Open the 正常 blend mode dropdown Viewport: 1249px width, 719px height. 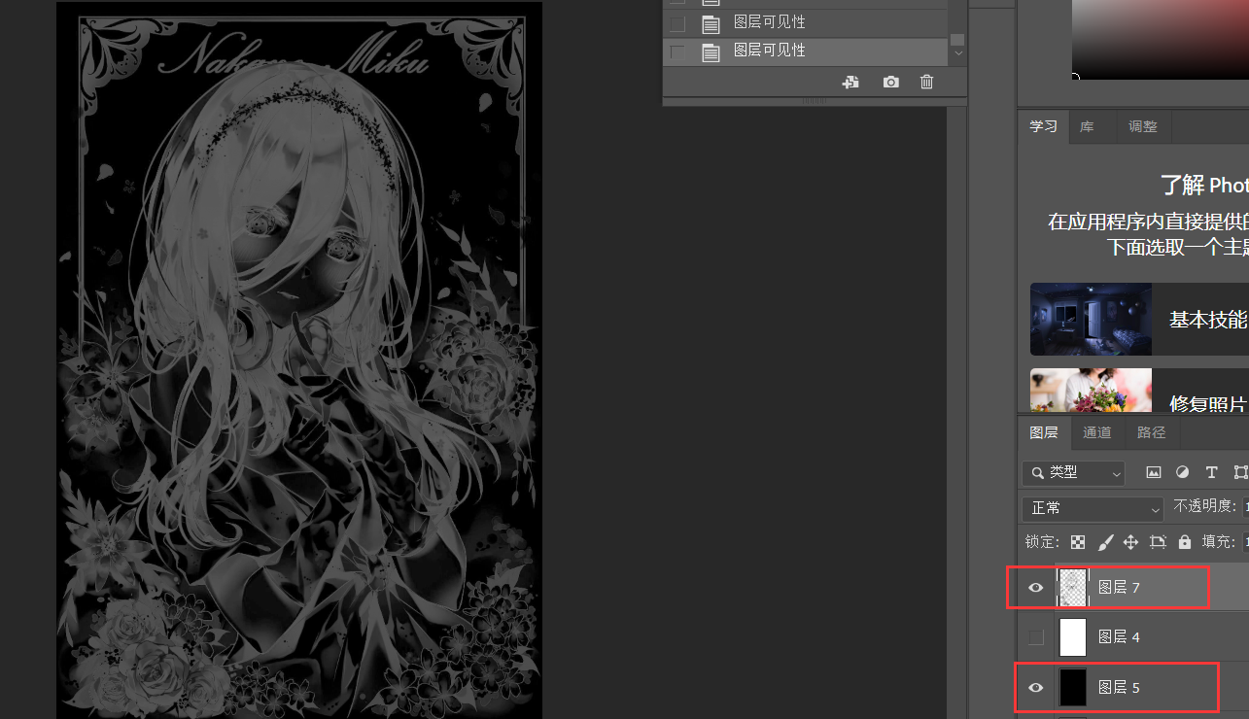[1093, 508]
